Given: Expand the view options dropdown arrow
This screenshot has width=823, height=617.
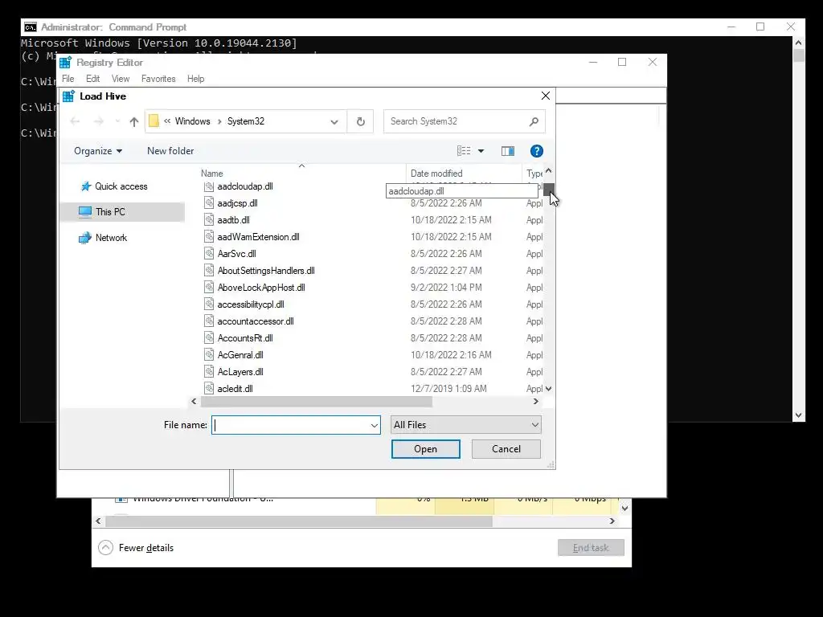Looking at the screenshot, I should 481,151.
